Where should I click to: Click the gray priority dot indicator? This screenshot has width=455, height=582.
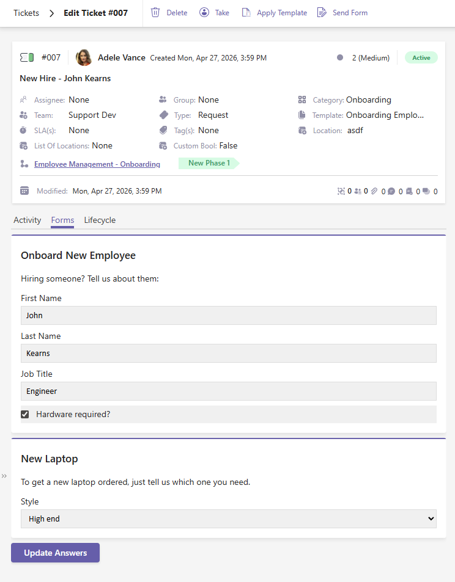340,58
